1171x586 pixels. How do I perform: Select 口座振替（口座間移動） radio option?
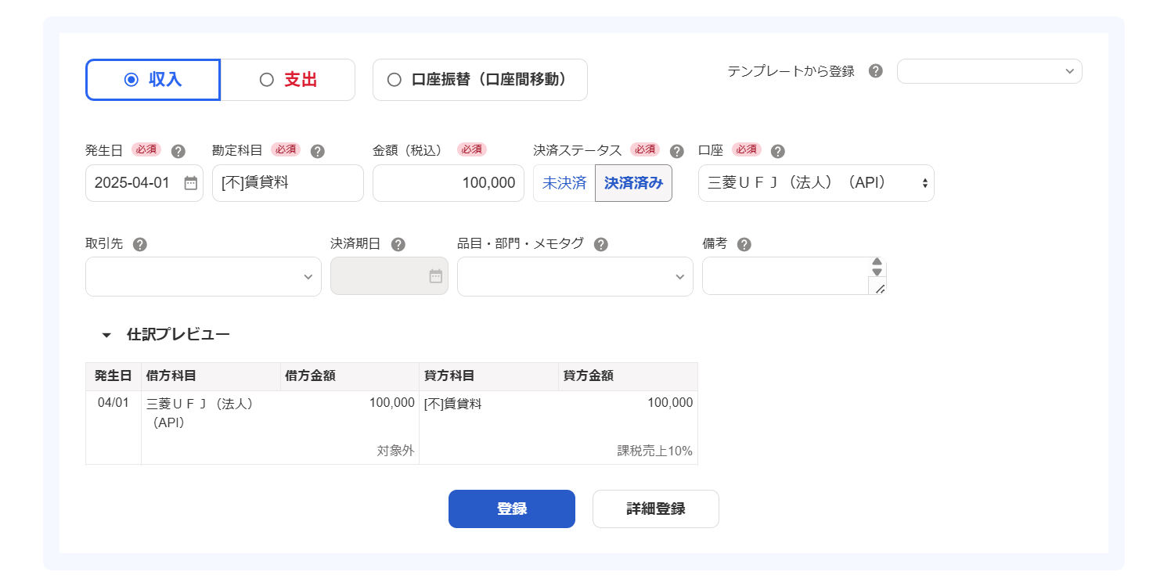(480, 80)
